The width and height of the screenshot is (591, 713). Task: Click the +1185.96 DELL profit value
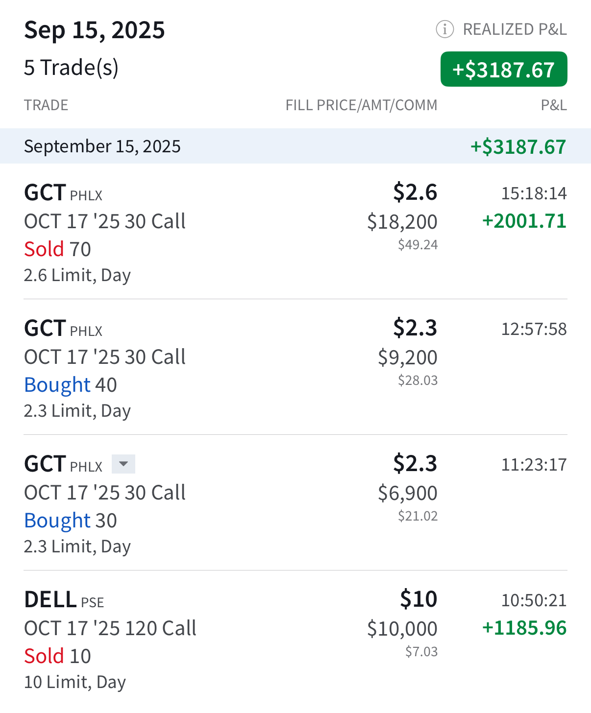click(x=524, y=628)
